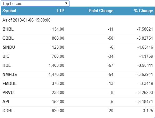Select the NMFBS symbol
The width and height of the screenshot is (155, 118).
10,74
